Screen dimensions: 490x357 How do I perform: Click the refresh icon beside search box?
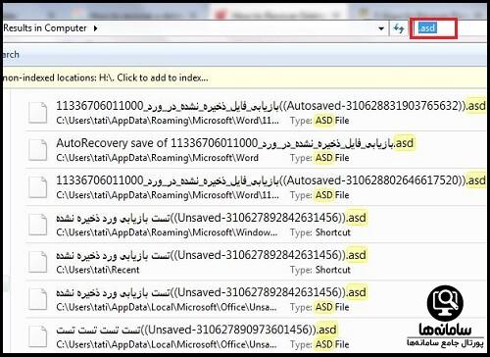tap(398, 28)
